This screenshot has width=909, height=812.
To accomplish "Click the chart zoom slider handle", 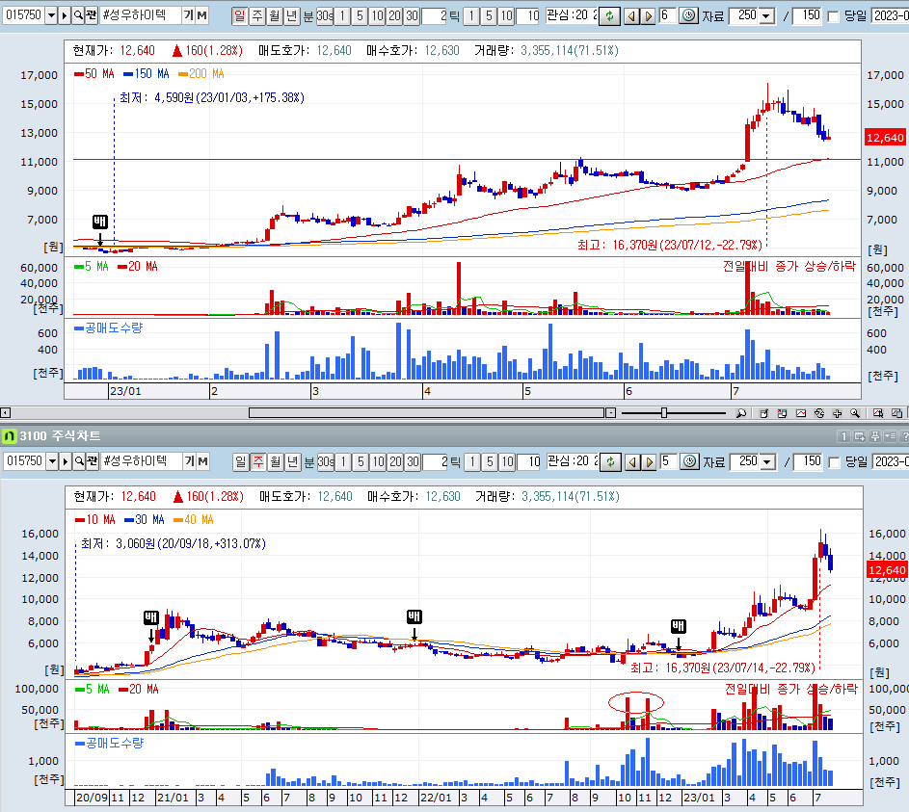I will [x=664, y=413].
